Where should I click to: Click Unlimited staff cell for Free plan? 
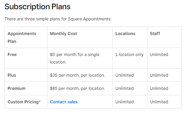pos(159,55)
